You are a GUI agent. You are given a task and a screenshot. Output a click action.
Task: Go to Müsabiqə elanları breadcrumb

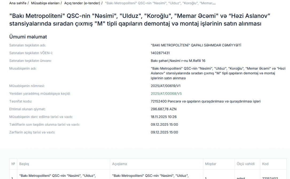tap(45, 3)
